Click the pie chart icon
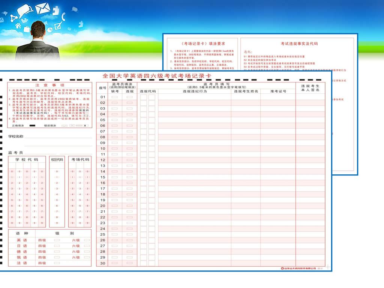The height and width of the screenshot is (288, 384). pos(50,29)
